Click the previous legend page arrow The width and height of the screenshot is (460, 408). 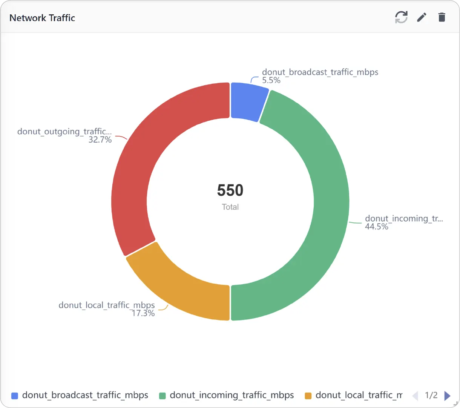coord(415,396)
